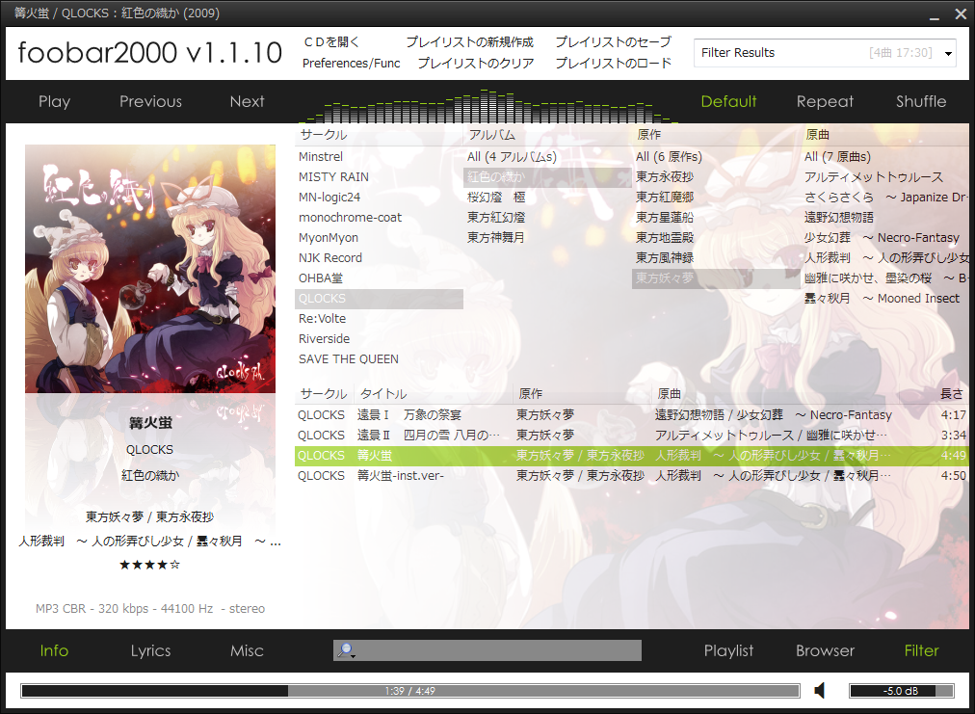Switch to the Filter view tab
Screen dimensions: 975x714
coord(921,650)
